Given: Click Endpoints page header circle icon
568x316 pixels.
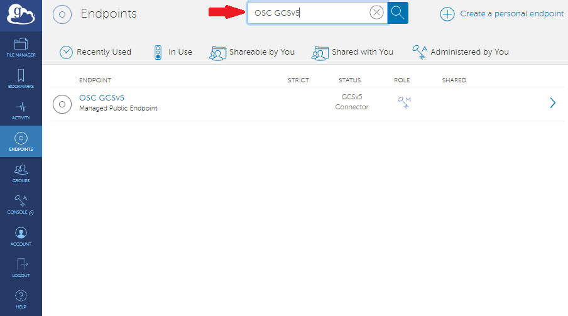Looking at the screenshot, I should [62, 14].
